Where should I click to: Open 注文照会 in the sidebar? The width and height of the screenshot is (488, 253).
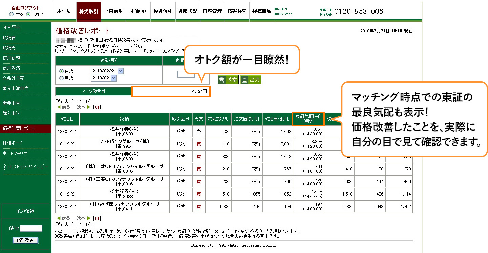click(x=12, y=27)
